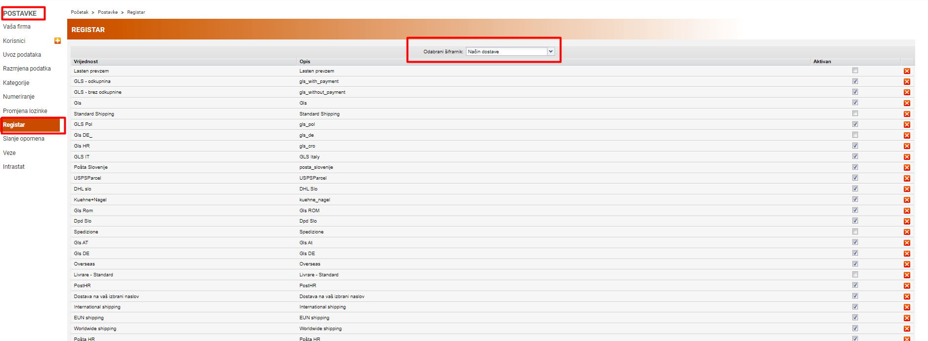
Task: Delete the PostHR row
Action: [907, 286]
